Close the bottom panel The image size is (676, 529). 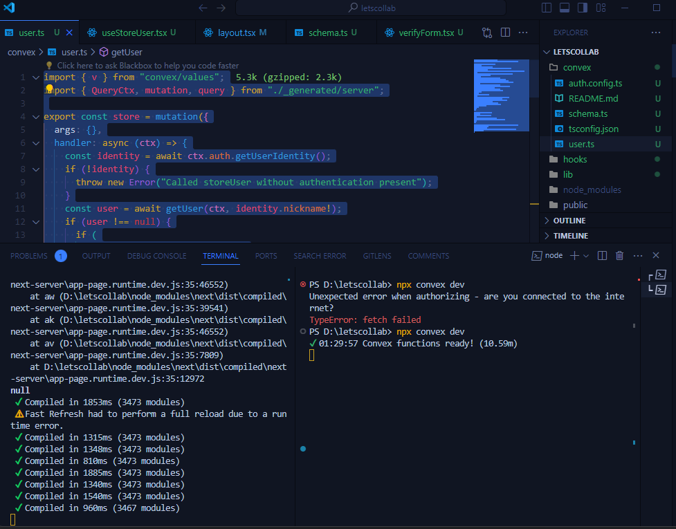tap(656, 256)
